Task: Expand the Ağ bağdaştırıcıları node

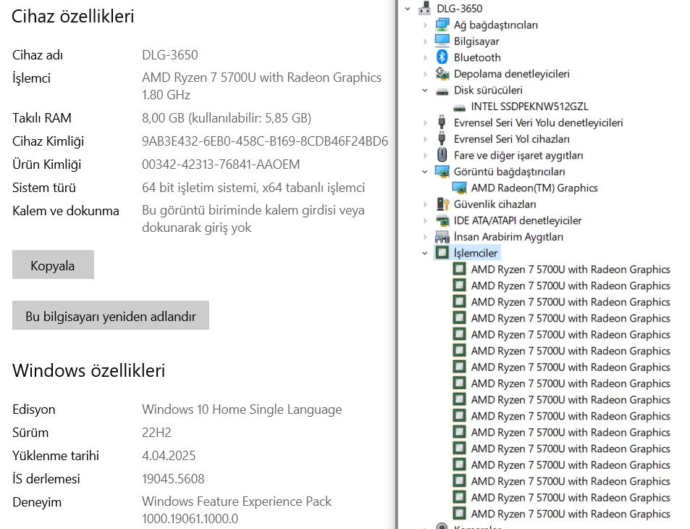Action: pos(425,25)
